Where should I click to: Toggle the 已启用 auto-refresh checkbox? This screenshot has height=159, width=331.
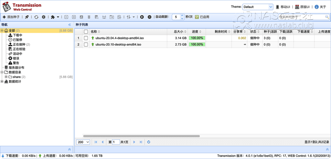click(x=197, y=17)
